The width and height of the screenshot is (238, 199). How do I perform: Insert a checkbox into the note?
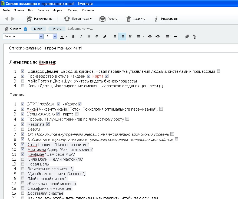[x=130, y=37]
